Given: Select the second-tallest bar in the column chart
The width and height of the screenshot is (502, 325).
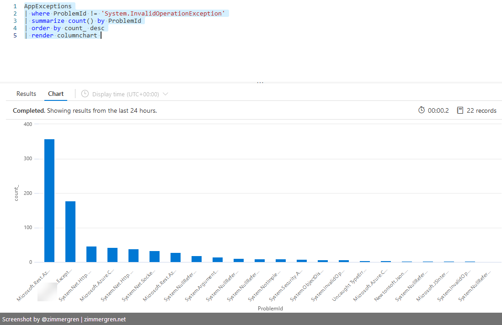Looking at the screenshot, I should coord(70,231).
